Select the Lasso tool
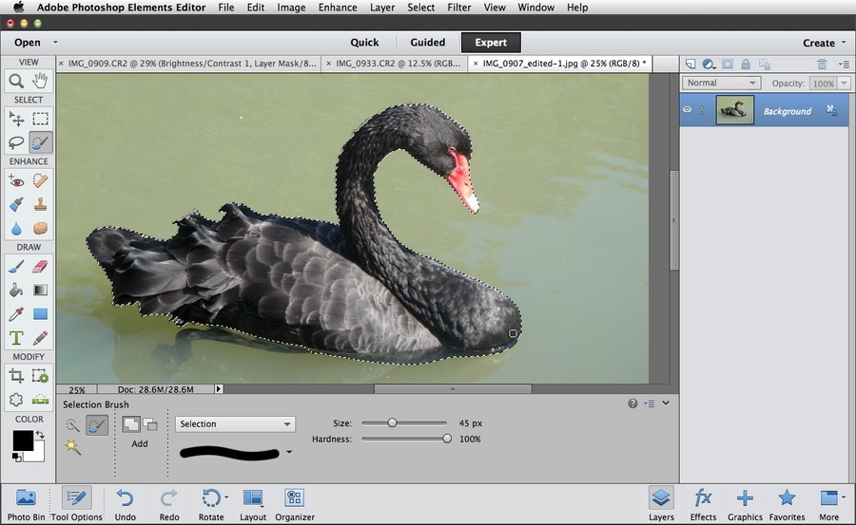This screenshot has width=856, height=525. pos(16,142)
